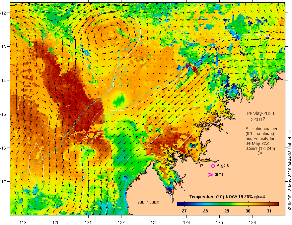This screenshot has height=225, width=292.
Task: Click the date text 04-May-2020
Action: pyautogui.click(x=259, y=113)
